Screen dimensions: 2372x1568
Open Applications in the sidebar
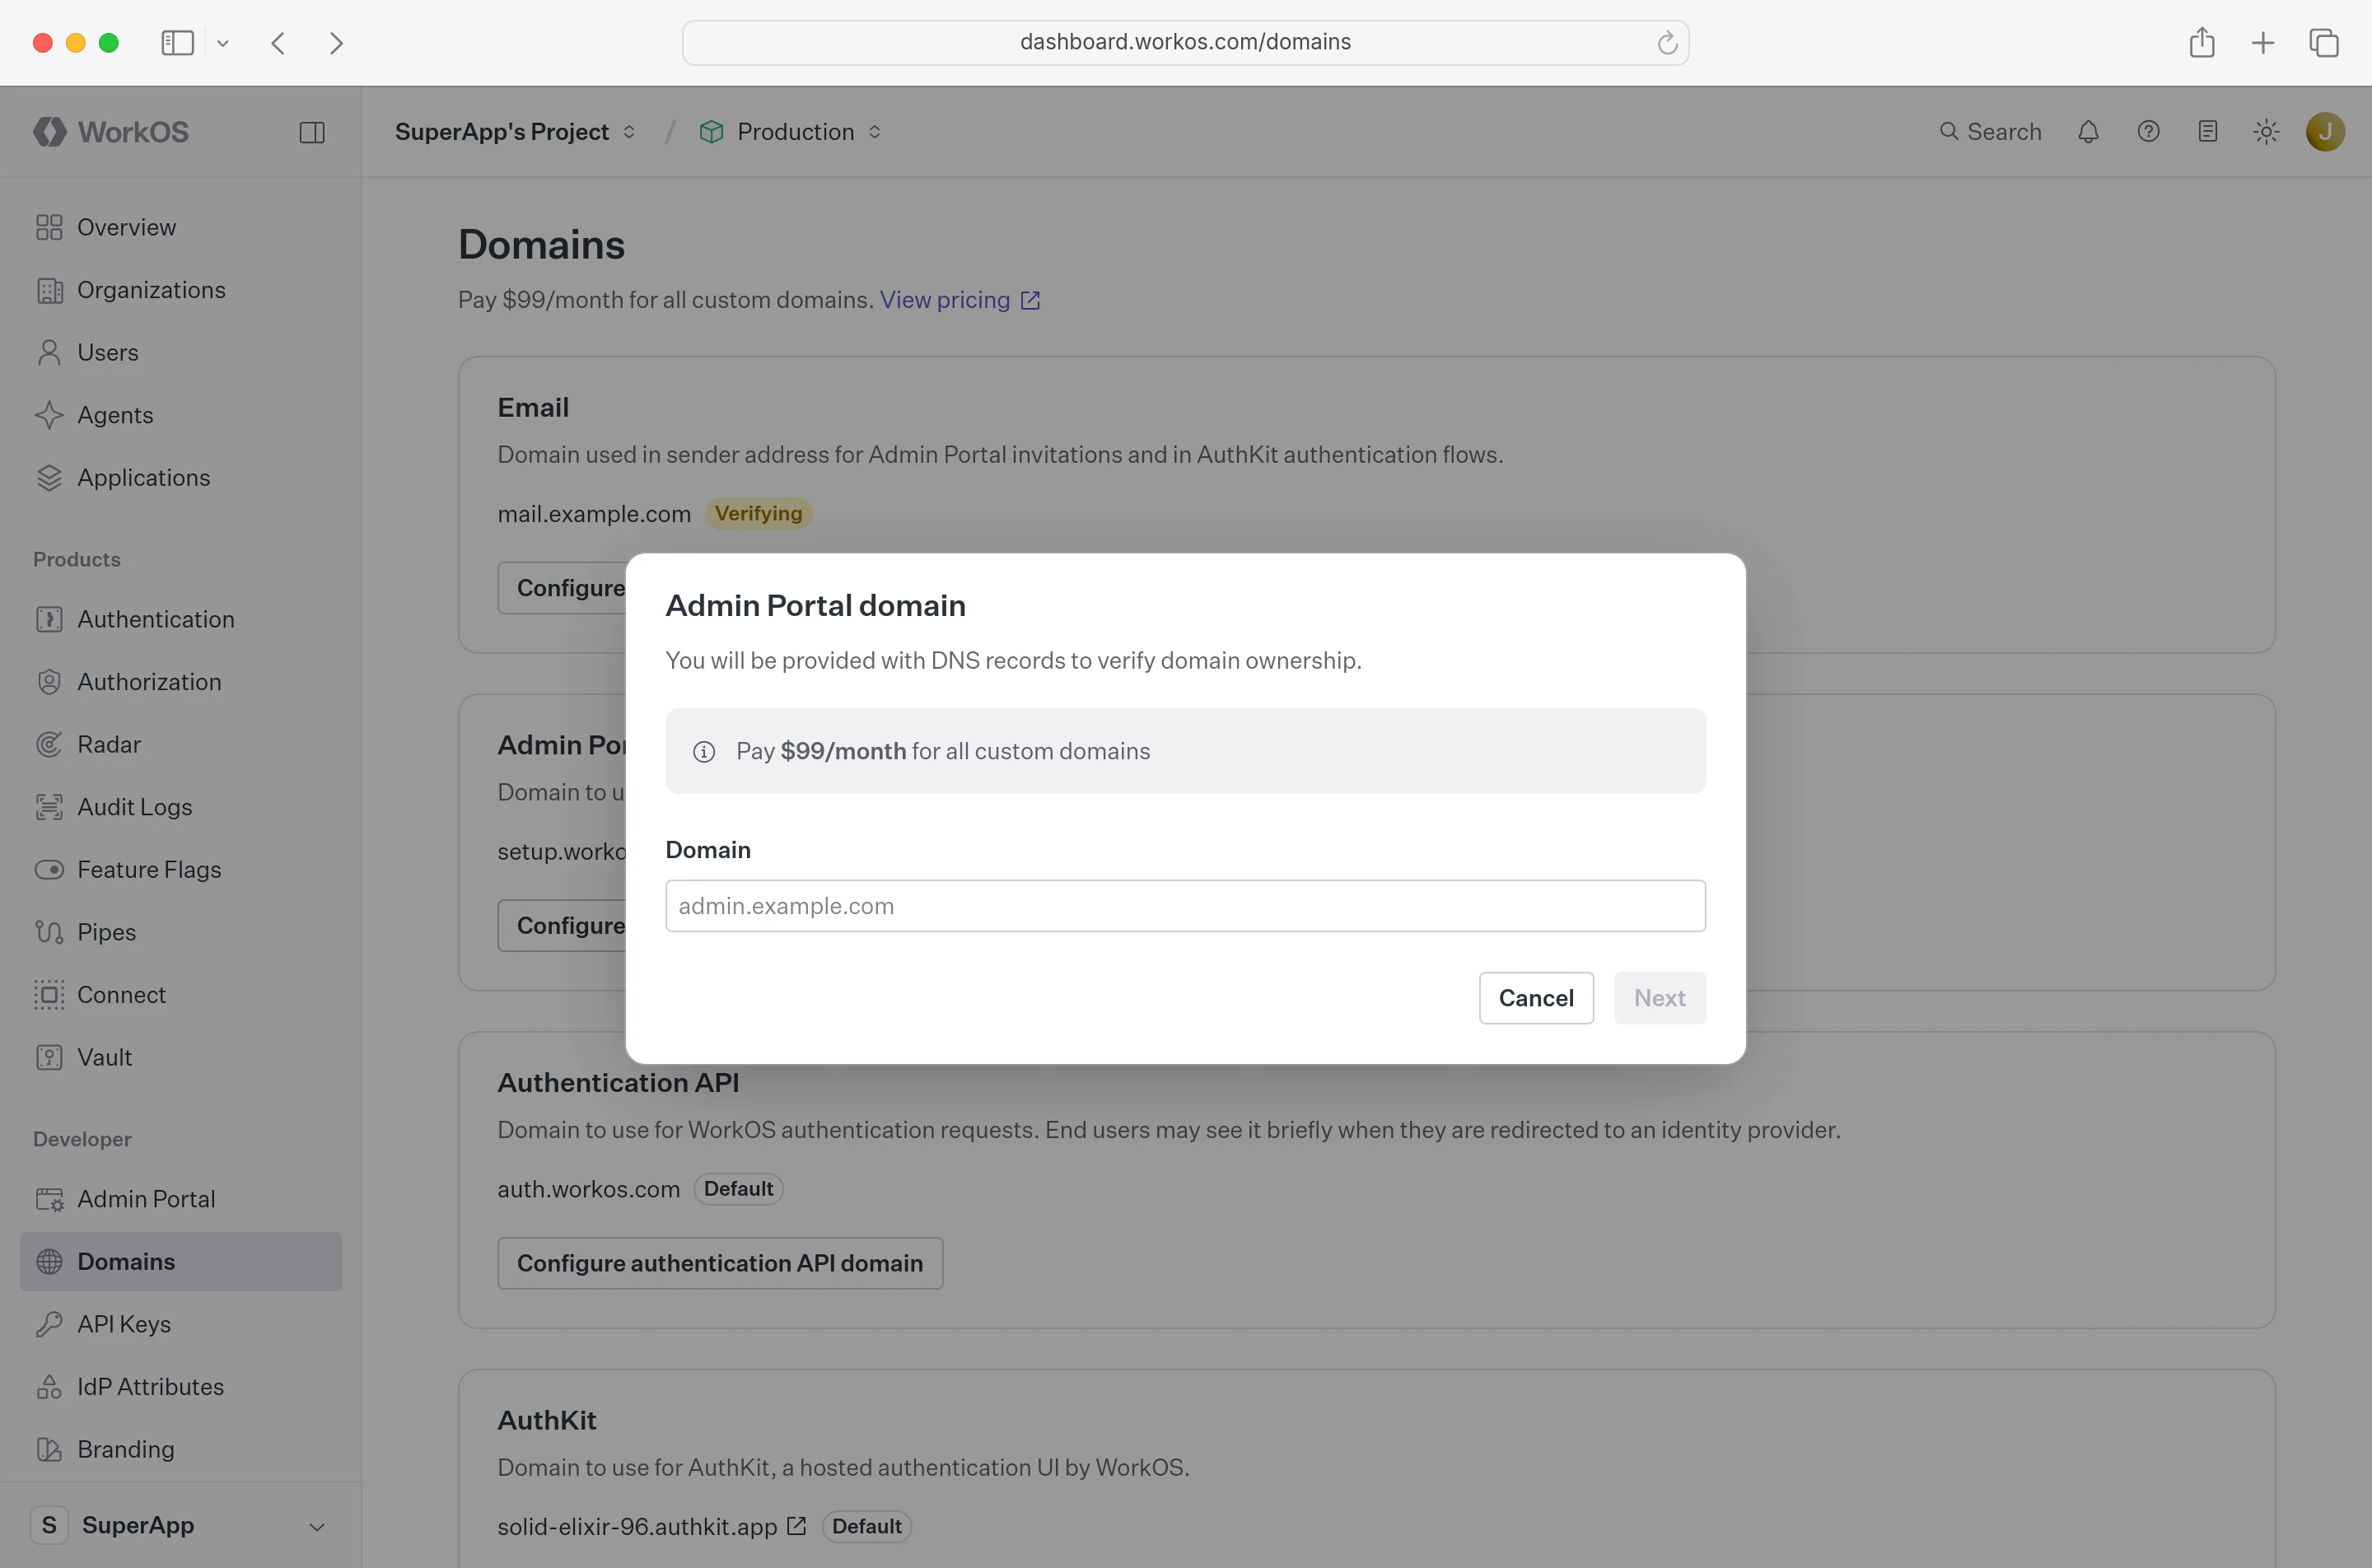coord(181,477)
